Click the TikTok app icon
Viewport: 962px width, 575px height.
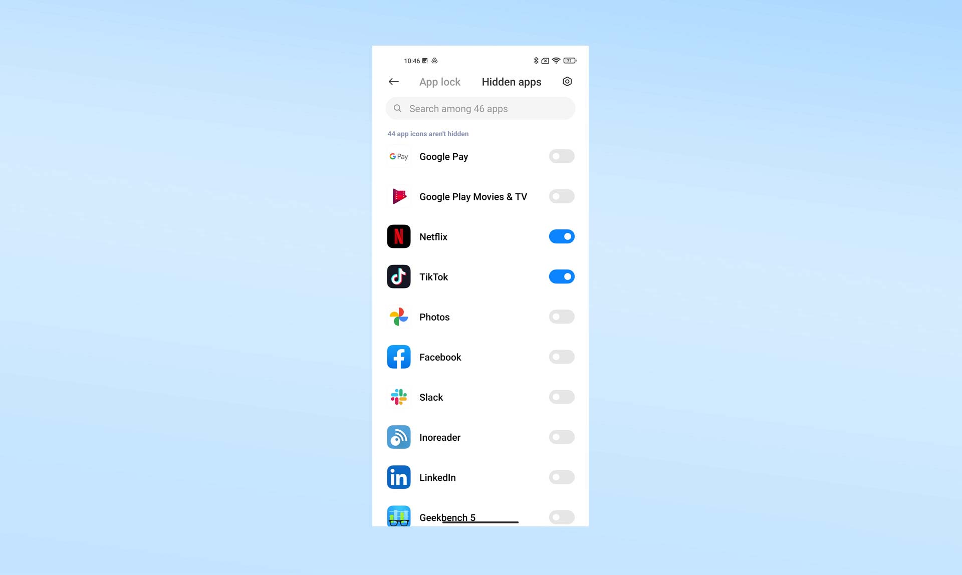tap(398, 276)
